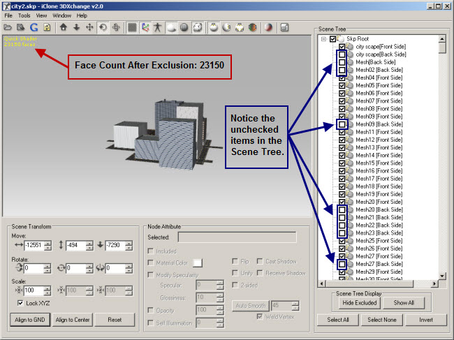Click the Align to Center button
The width and height of the screenshot is (454, 340).
click(x=73, y=320)
